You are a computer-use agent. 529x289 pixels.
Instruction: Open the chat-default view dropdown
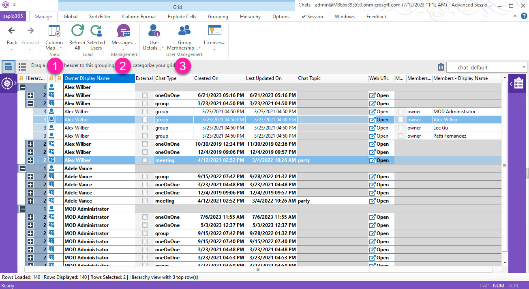(x=524, y=67)
